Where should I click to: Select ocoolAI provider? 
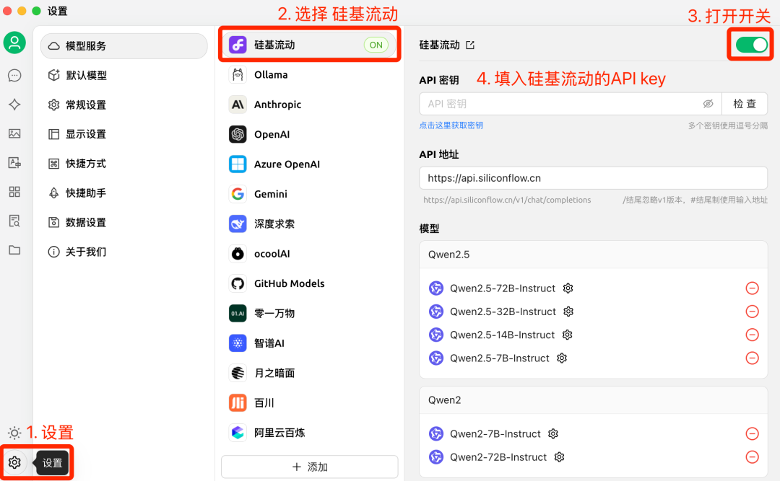(309, 253)
